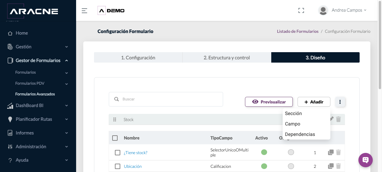Open the chat support bubble

(x=366, y=160)
